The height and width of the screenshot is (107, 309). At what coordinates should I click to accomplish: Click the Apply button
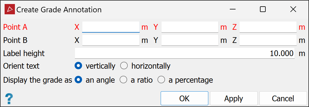[x=234, y=98]
